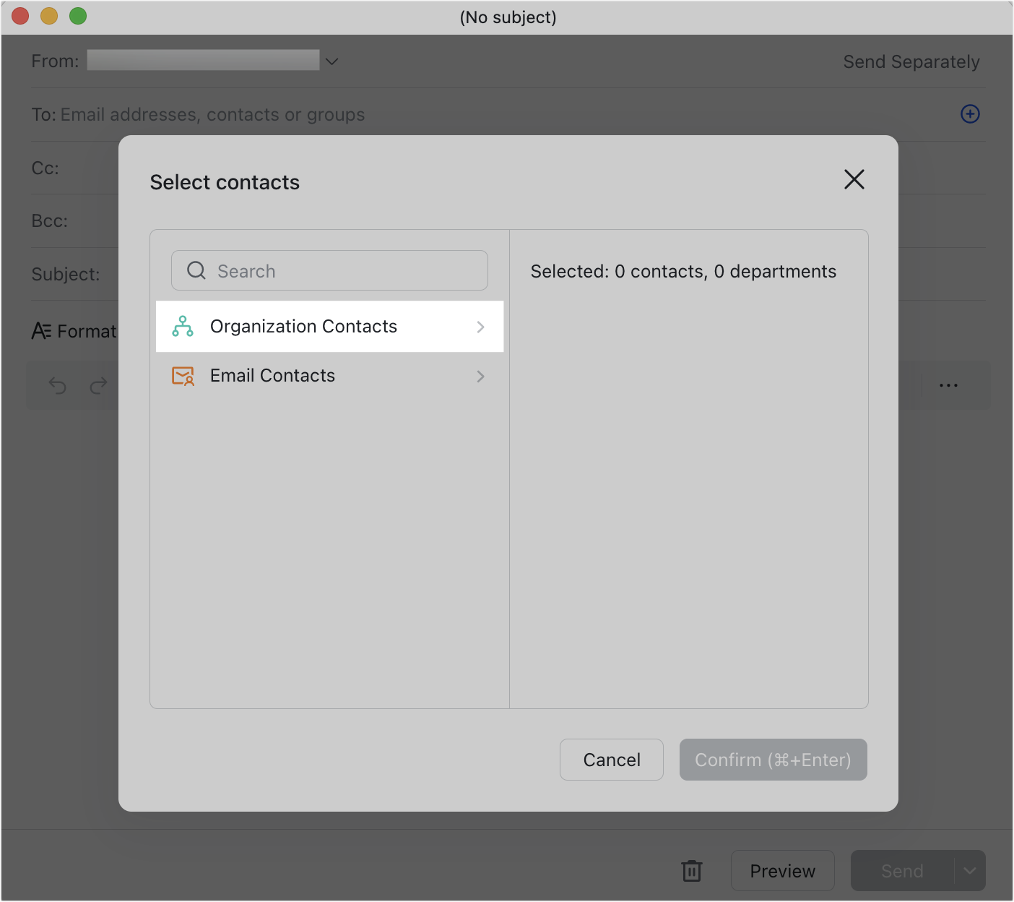Expand Organization Contacts list
This screenshot has width=1014, height=902.
point(480,327)
